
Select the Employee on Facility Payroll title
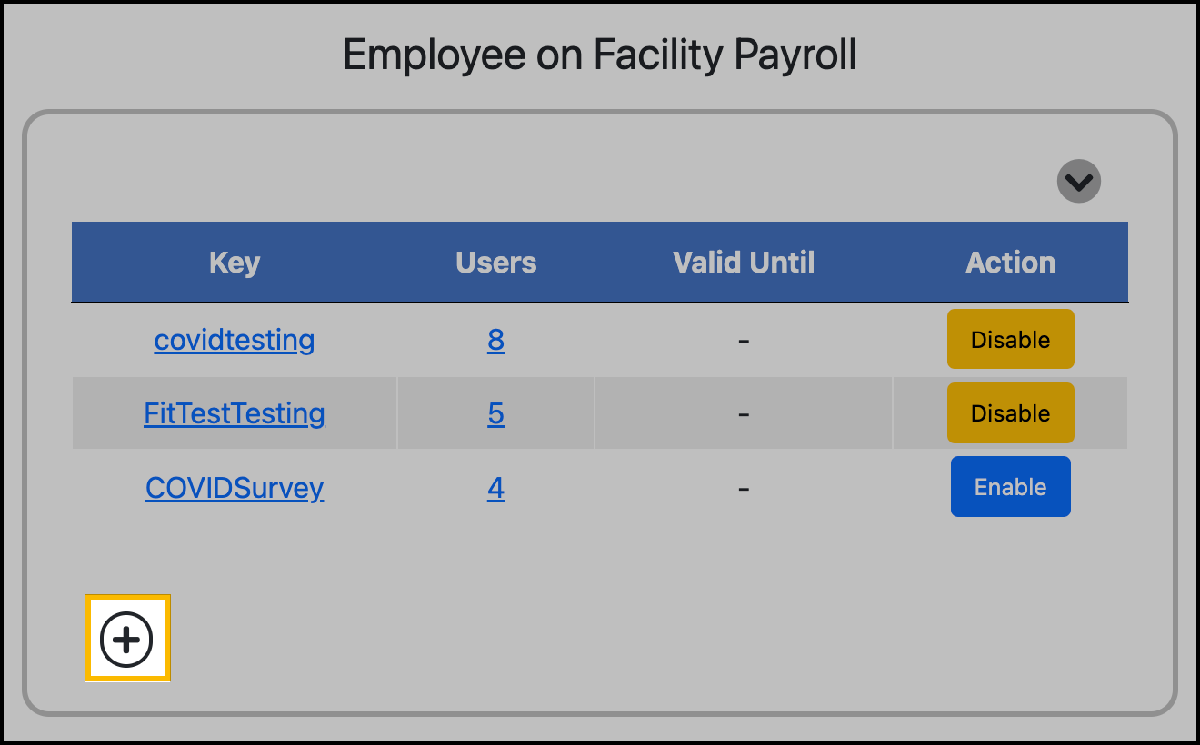pos(599,54)
